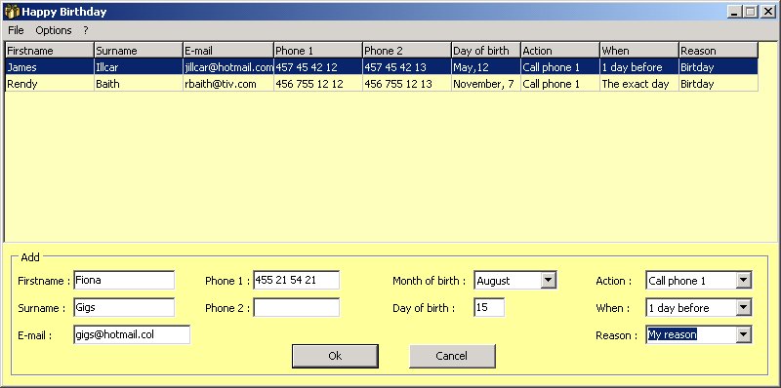This screenshot has height=388, width=781.
Task: Open the Month of birth dropdown arrow
Action: point(548,281)
